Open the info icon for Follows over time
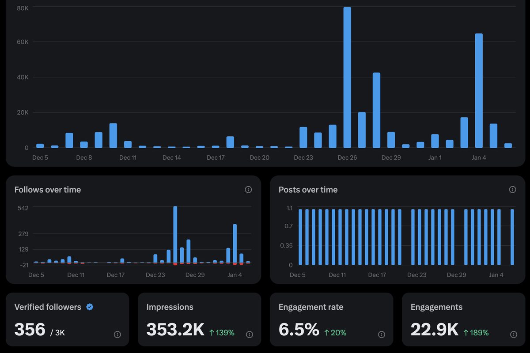Image resolution: width=530 pixels, height=353 pixels. [x=248, y=190]
